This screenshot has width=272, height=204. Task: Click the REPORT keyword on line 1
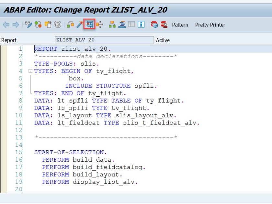(x=46, y=49)
